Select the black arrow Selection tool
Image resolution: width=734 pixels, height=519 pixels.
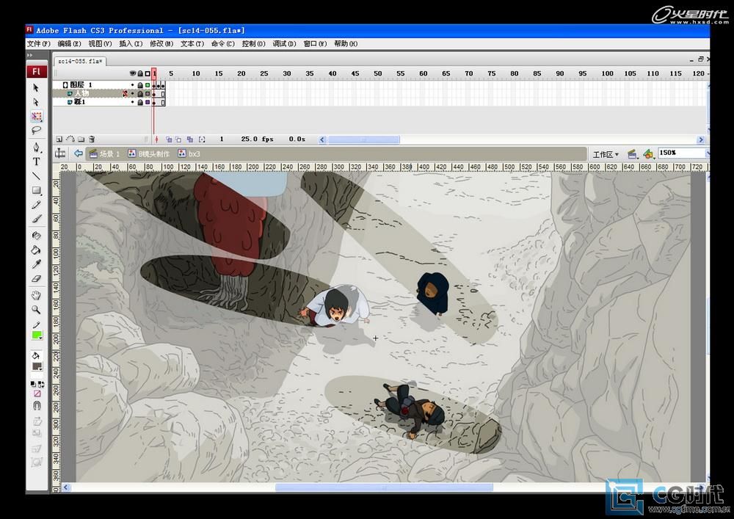(x=36, y=87)
